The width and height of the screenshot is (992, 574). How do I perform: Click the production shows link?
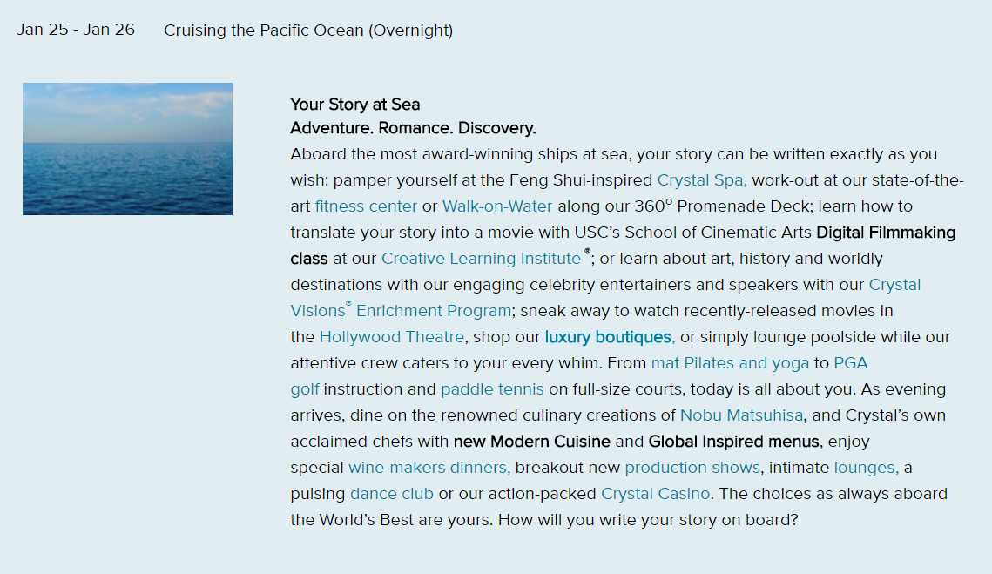692,468
